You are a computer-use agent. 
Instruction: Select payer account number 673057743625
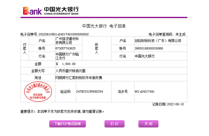65,48
